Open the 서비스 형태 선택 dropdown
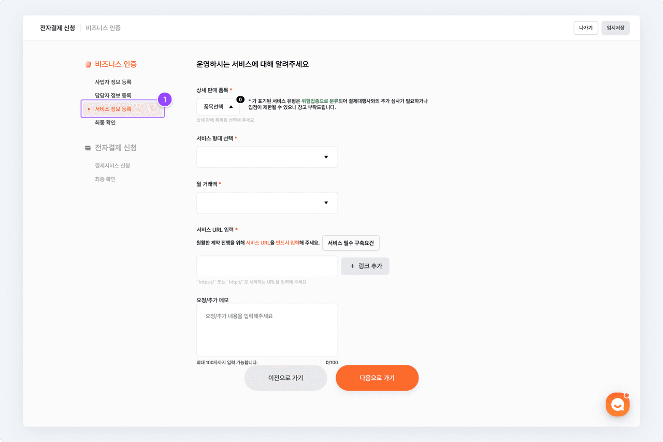Screen dimensions: 663x442 click(267, 157)
